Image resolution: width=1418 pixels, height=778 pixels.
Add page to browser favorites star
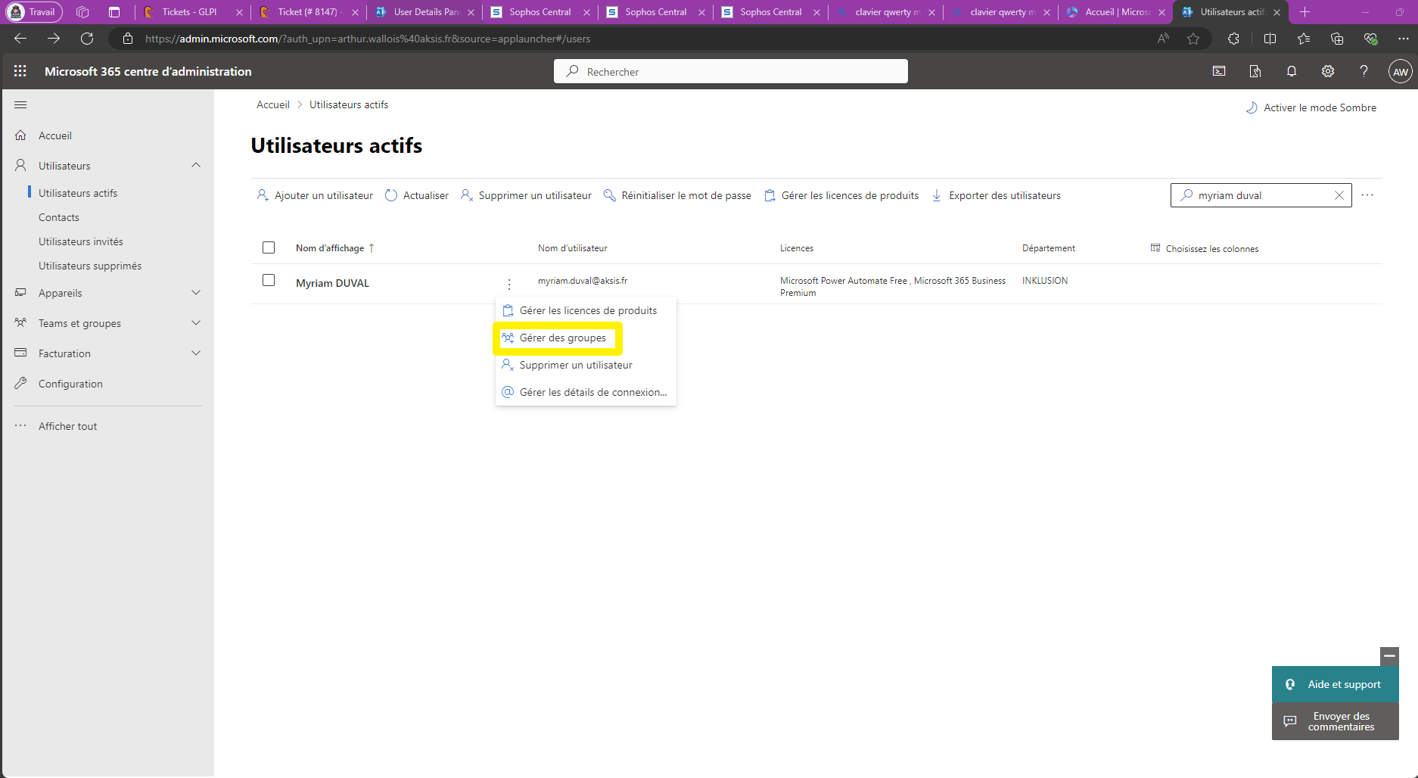point(1193,39)
